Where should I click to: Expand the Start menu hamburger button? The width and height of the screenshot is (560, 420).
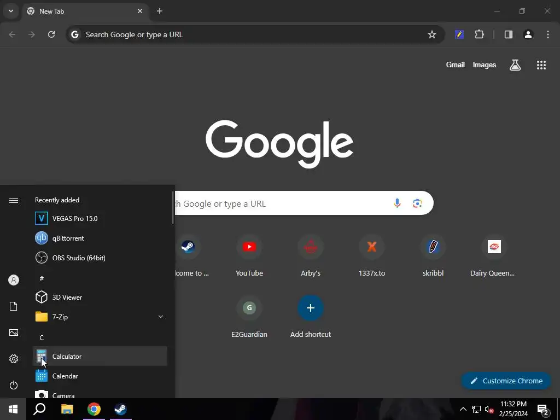coord(14,200)
